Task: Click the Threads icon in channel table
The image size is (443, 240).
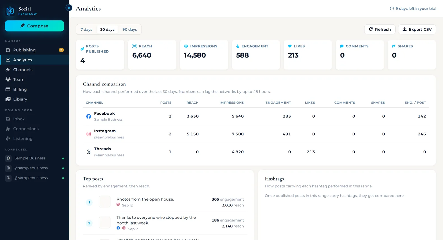Action: 89,152
